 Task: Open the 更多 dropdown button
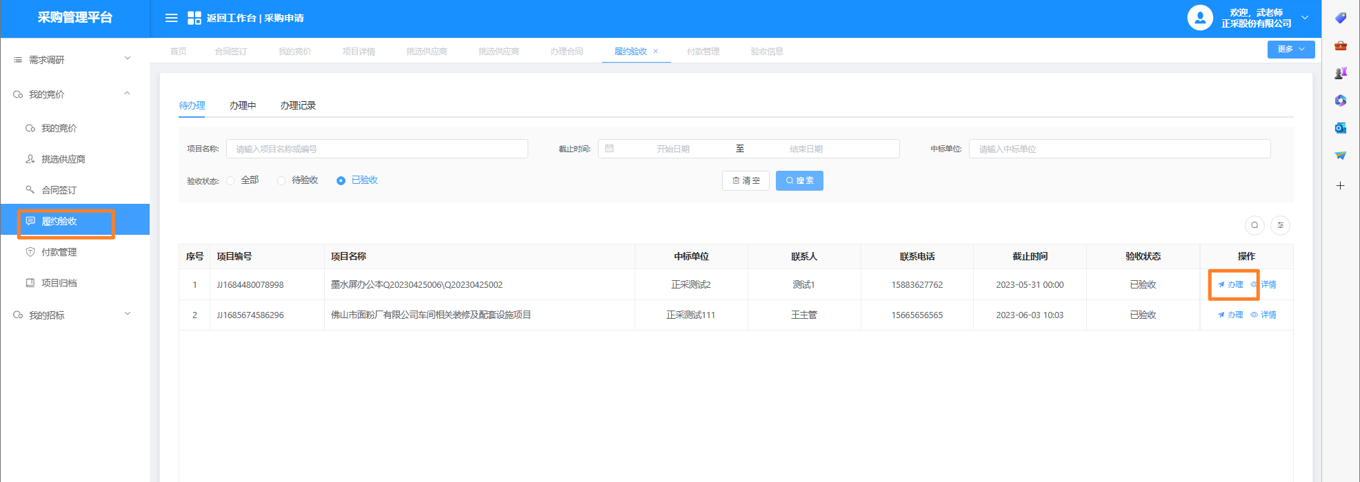coord(1290,50)
